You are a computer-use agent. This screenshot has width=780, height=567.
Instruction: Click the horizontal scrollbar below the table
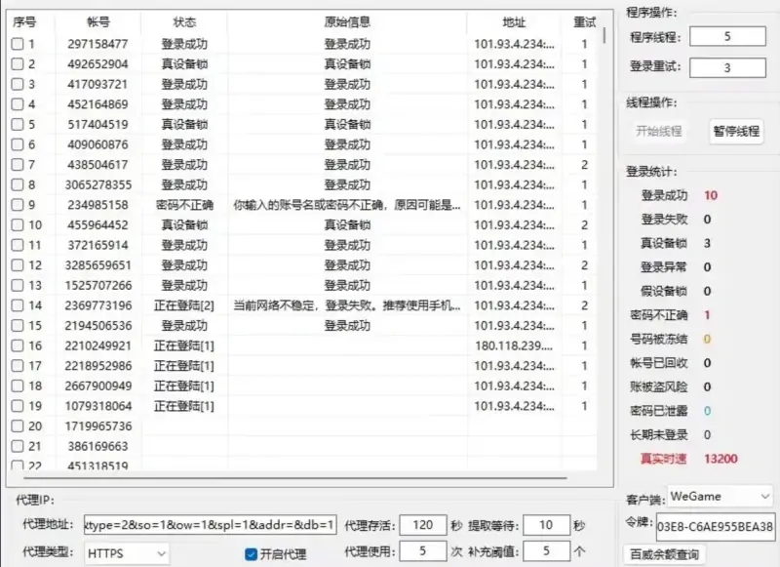292,477
